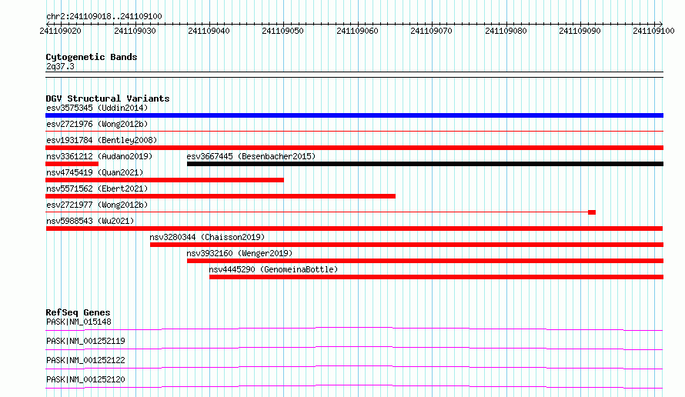This screenshot has width=685, height=397.
Task: Click ruler position 241109030
Action: 135,31
